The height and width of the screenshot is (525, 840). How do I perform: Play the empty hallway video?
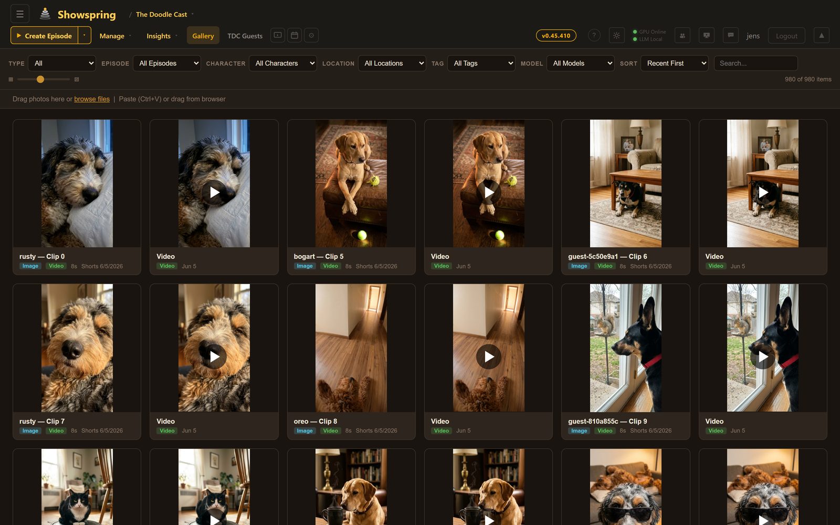(489, 357)
